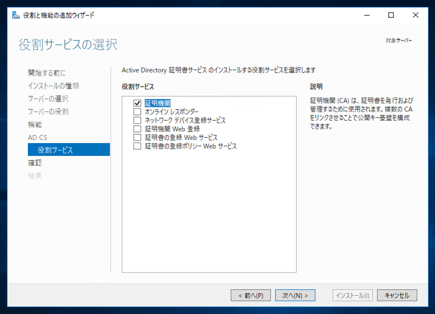Viewport: 435px width, 314px height.
Task: Click the wizard icon in the title bar
Action: coord(16,15)
